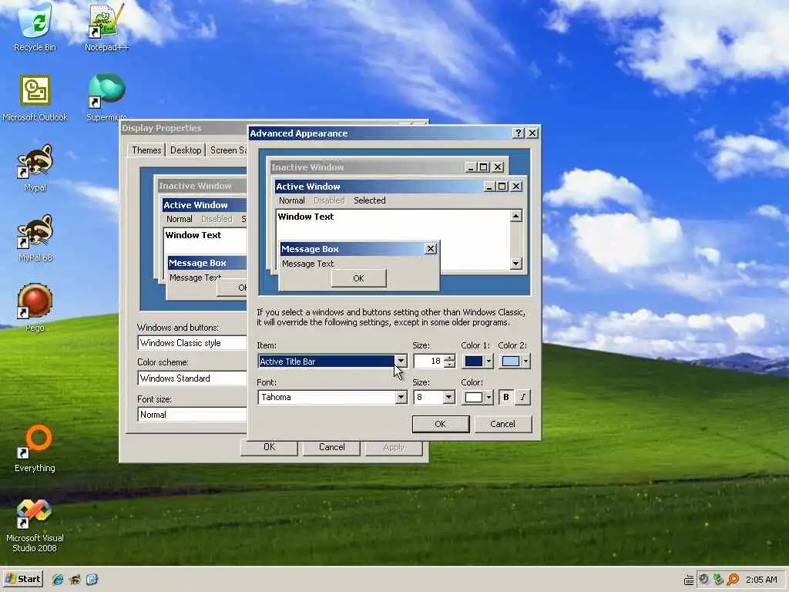Click Windows Classic style combo in Display Properties
This screenshot has width=789, height=592.
[192, 343]
